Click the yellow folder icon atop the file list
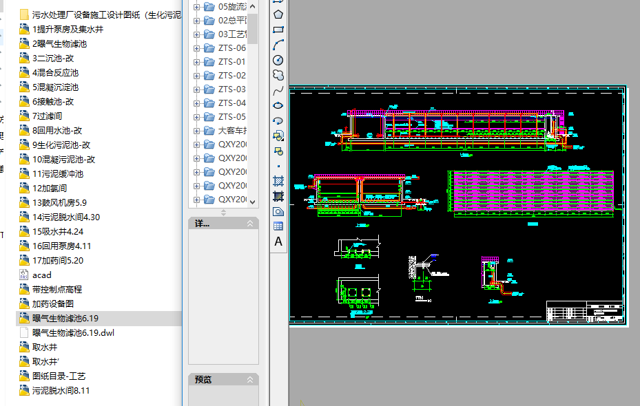The height and width of the screenshot is (406, 640). pos(24,14)
